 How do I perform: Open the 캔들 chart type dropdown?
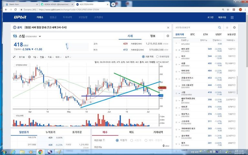(x=43, y=57)
